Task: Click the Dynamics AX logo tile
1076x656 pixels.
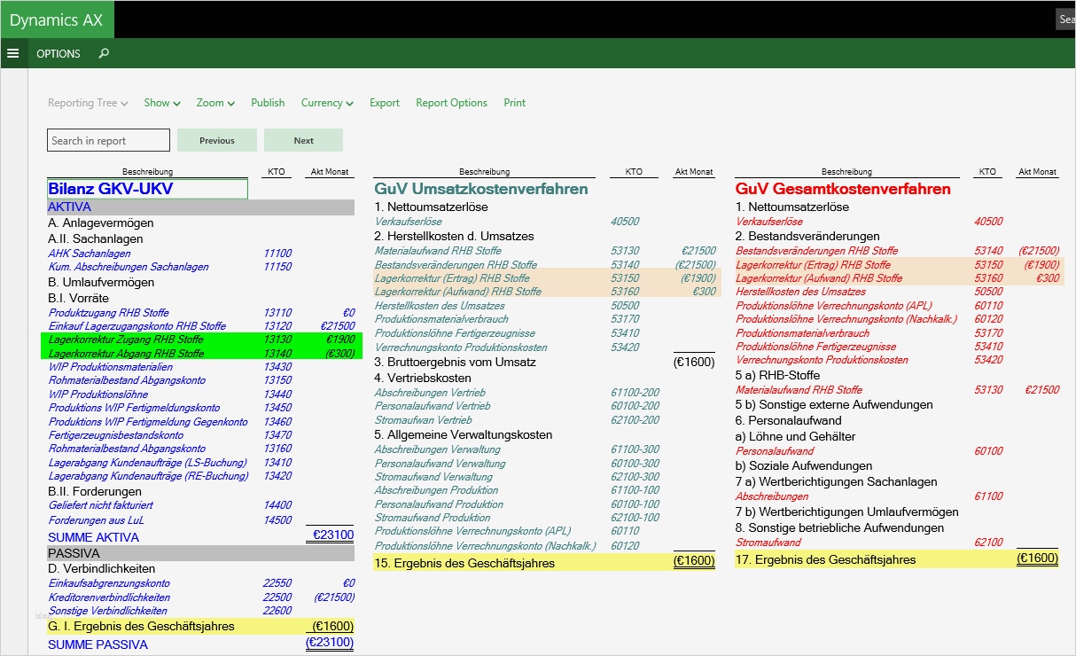Action: point(57,20)
